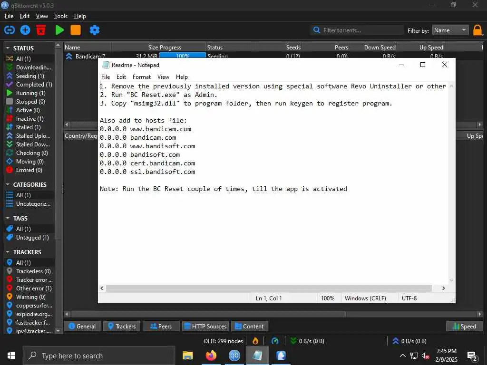Screen dimensions: 487x365
Task: Open Options via the blue gear icon
Action: [x=95, y=30]
